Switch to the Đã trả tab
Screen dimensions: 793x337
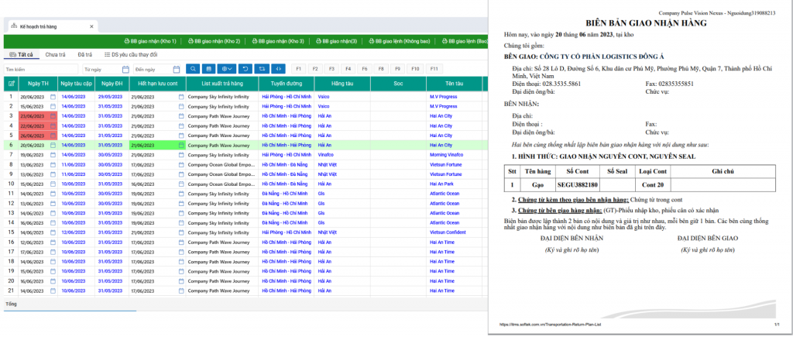85,55
